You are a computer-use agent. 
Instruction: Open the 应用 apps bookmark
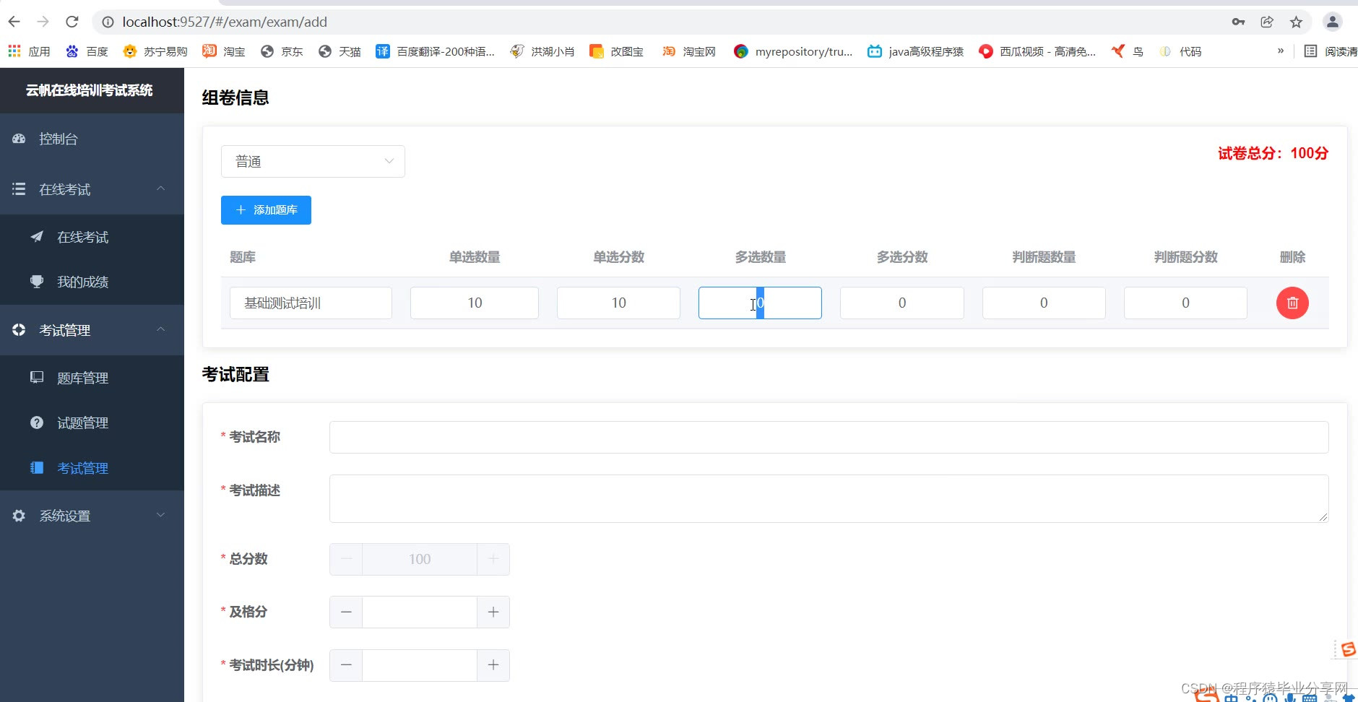point(29,51)
